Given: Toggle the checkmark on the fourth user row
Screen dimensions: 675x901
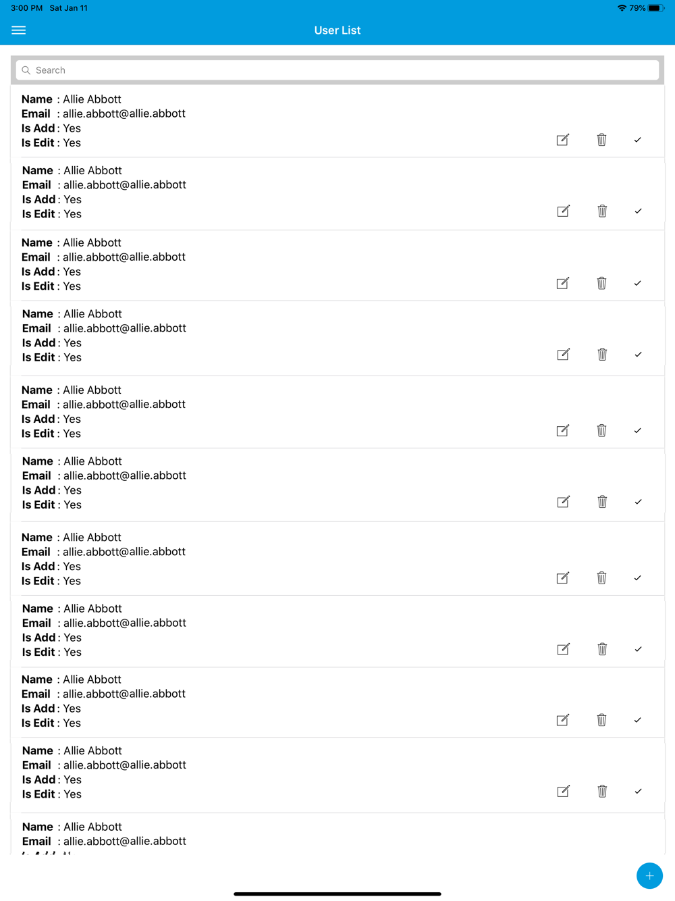Looking at the screenshot, I should pyautogui.click(x=638, y=355).
